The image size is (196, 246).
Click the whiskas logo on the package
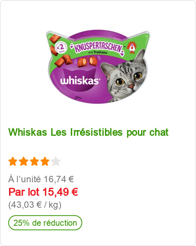tap(80, 81)
